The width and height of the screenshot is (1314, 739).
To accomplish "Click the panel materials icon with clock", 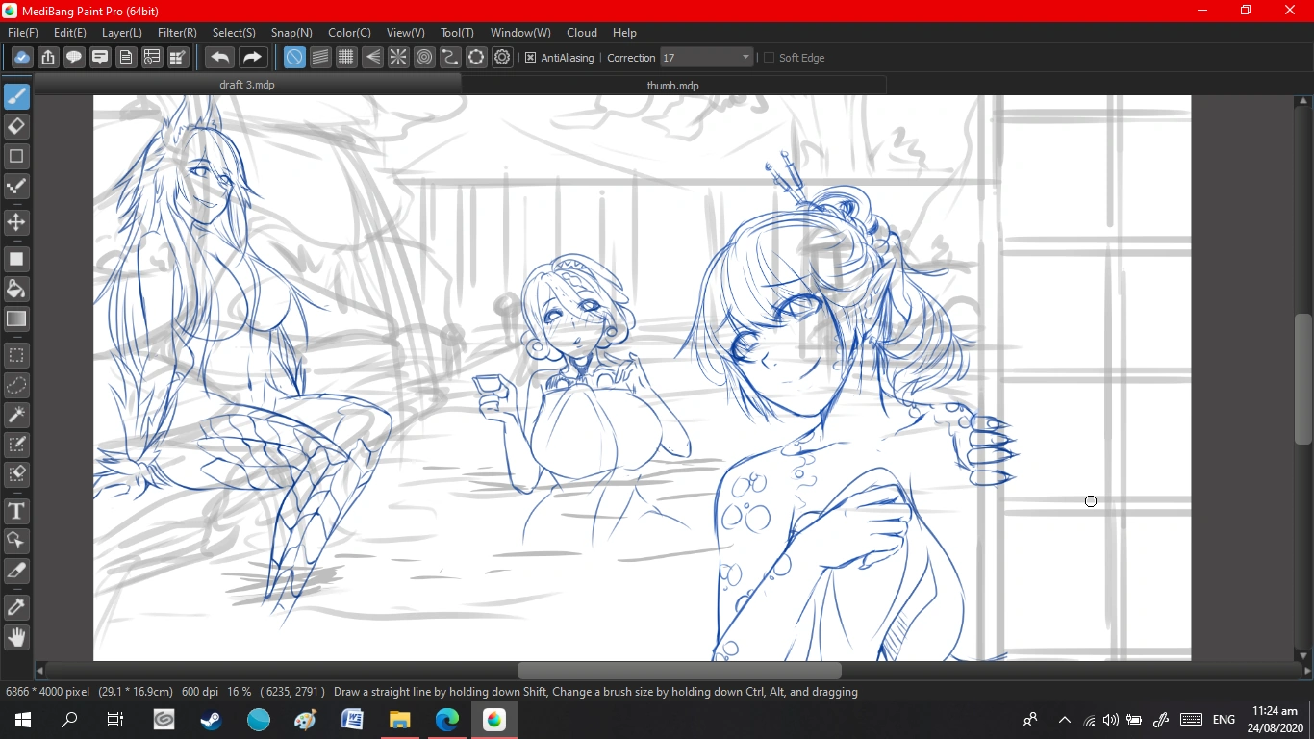I will pyautogui.click(x=152, y=58).
